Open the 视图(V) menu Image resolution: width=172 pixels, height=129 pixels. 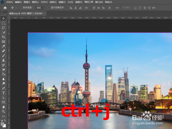pyautogui.click(x=79, y=2)
